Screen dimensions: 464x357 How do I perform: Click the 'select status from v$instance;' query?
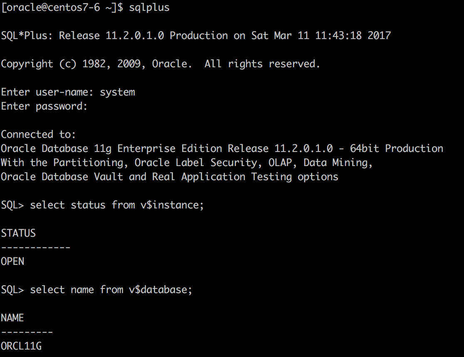[x=117, y=205]
